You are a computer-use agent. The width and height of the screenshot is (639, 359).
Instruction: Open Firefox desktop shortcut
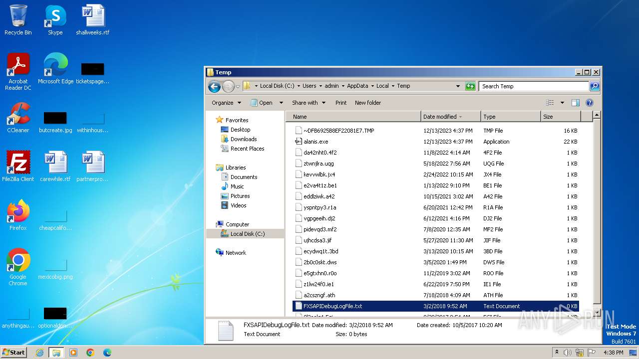point(18,215)
